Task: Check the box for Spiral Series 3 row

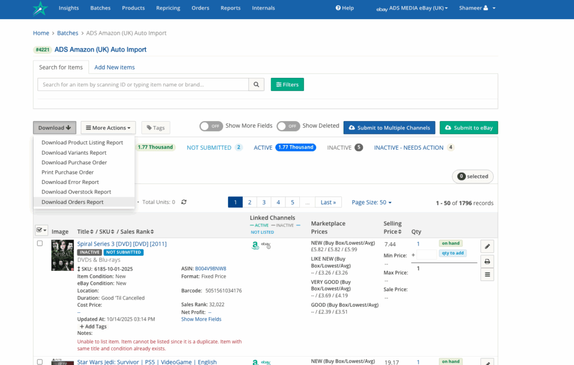Action: click(x=40, y=243)
